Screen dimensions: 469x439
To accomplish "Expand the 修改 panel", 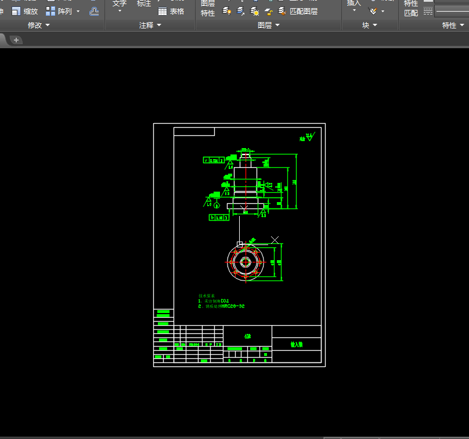I will click(38, 26).
